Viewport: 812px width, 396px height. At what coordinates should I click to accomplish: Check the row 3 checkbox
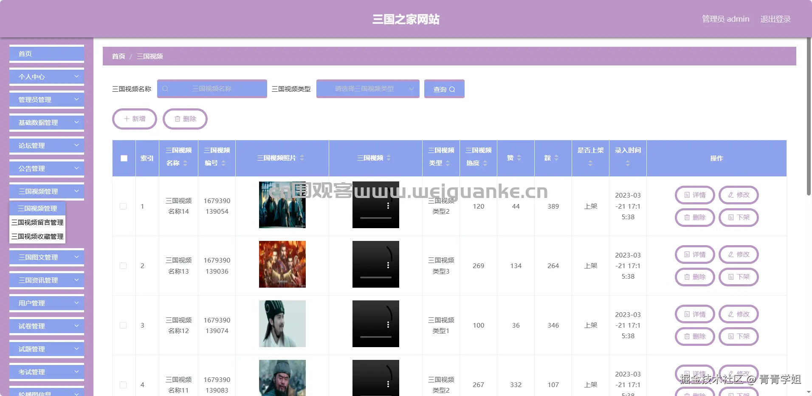123,325
